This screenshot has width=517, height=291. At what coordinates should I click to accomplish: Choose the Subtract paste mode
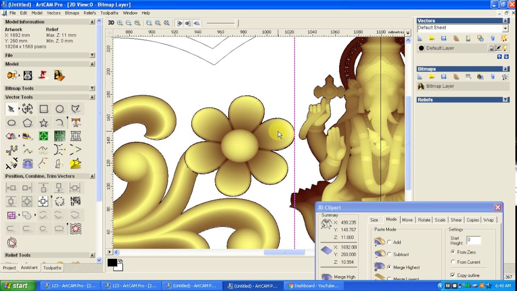[389, 254]
